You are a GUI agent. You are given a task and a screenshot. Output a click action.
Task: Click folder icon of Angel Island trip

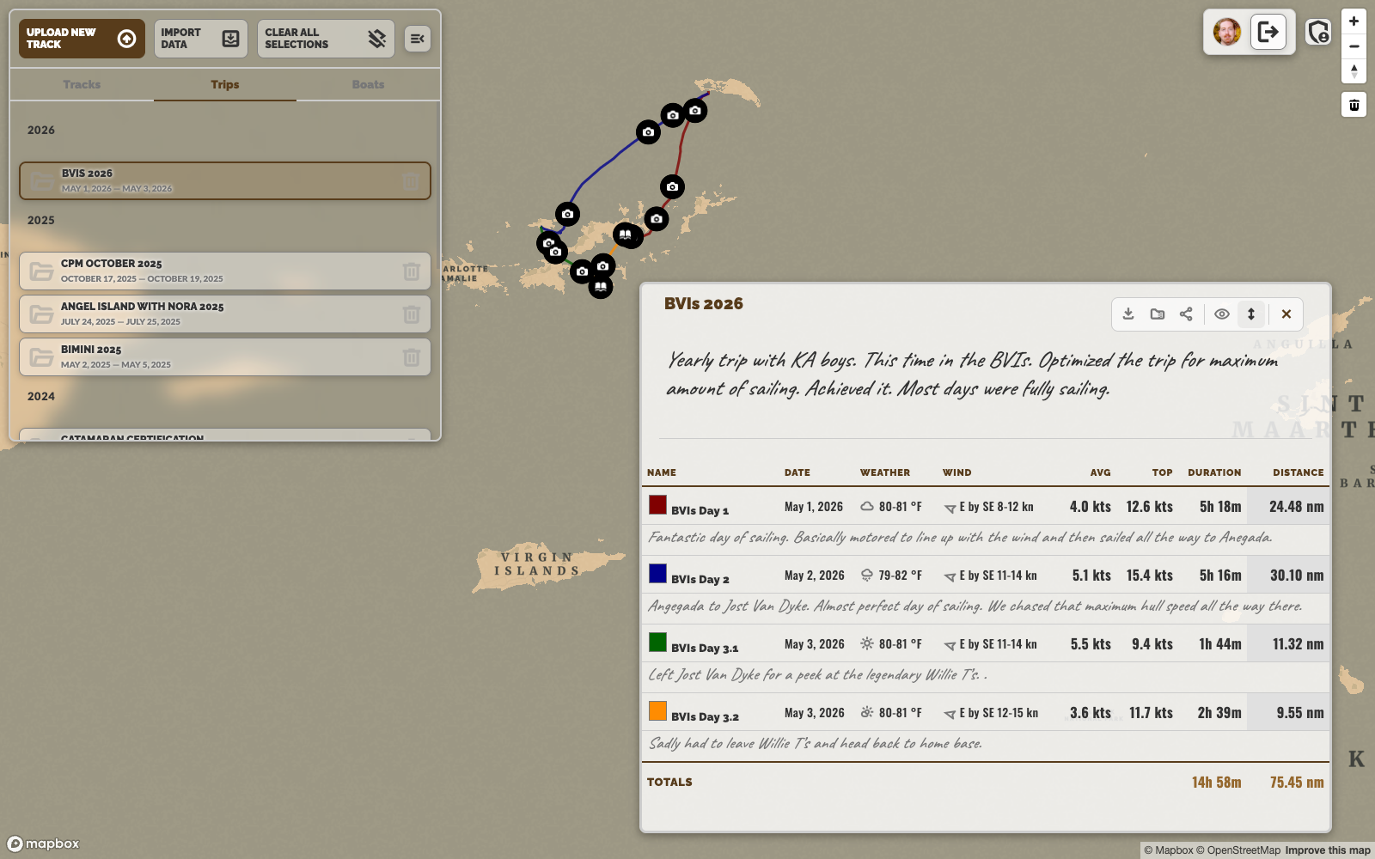coord(41,314)
